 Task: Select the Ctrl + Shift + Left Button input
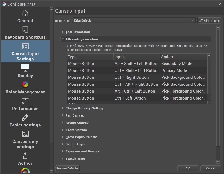coord(137,71)
